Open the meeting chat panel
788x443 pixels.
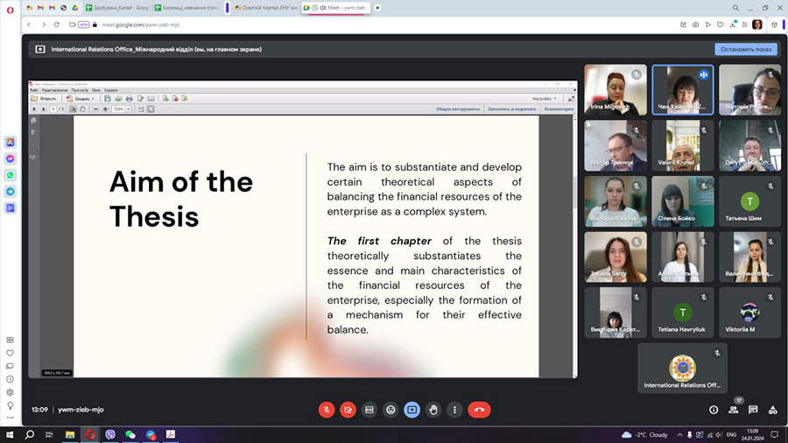pyautogui.click(x=753, y=410)
